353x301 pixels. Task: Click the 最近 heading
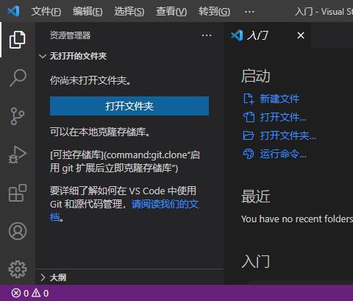(x=256, y=196)
